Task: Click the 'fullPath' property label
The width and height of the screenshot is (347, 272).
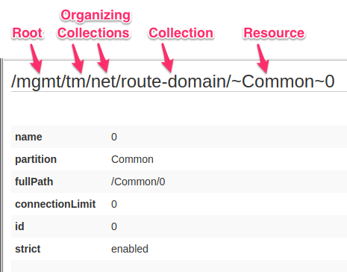Action: [x=34, y=182]
